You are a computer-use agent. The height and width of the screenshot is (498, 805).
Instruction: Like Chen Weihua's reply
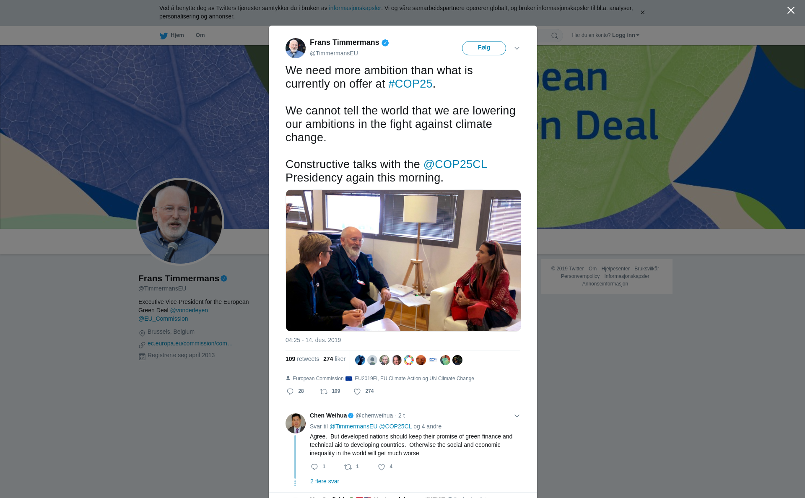(x=382, y=467)
